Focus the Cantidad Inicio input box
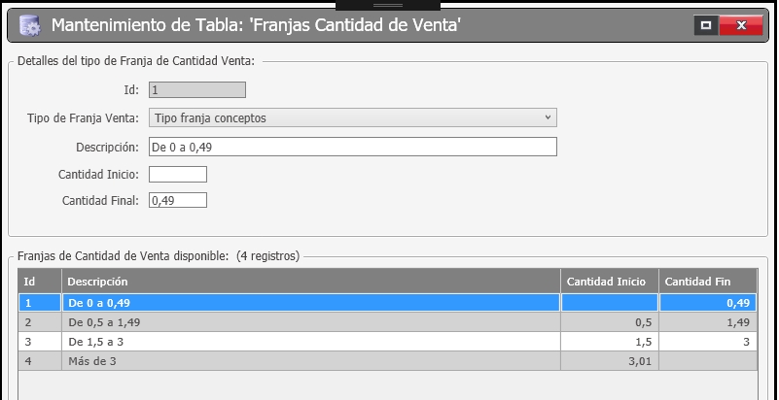This screenshot has width=779, height=400. [178, 175]
